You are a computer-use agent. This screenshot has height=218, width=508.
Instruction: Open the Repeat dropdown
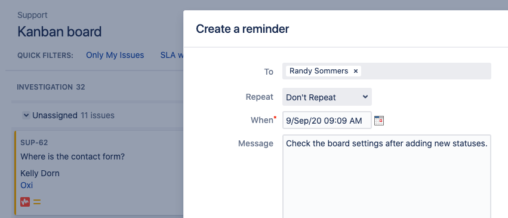(x=327, y=97)
